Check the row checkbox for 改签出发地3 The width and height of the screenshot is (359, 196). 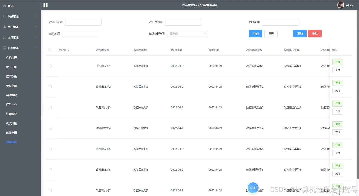[x=50, y=107]
